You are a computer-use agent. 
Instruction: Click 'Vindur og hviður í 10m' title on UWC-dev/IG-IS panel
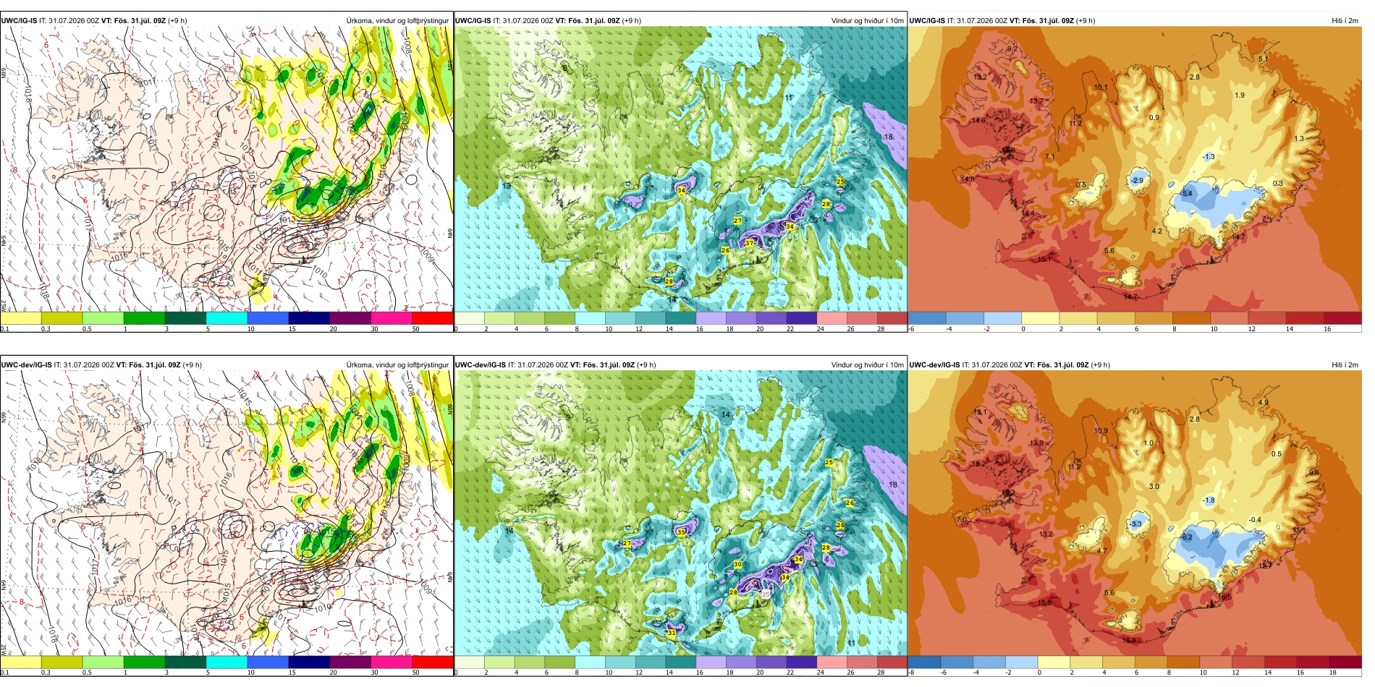point(867,364)
